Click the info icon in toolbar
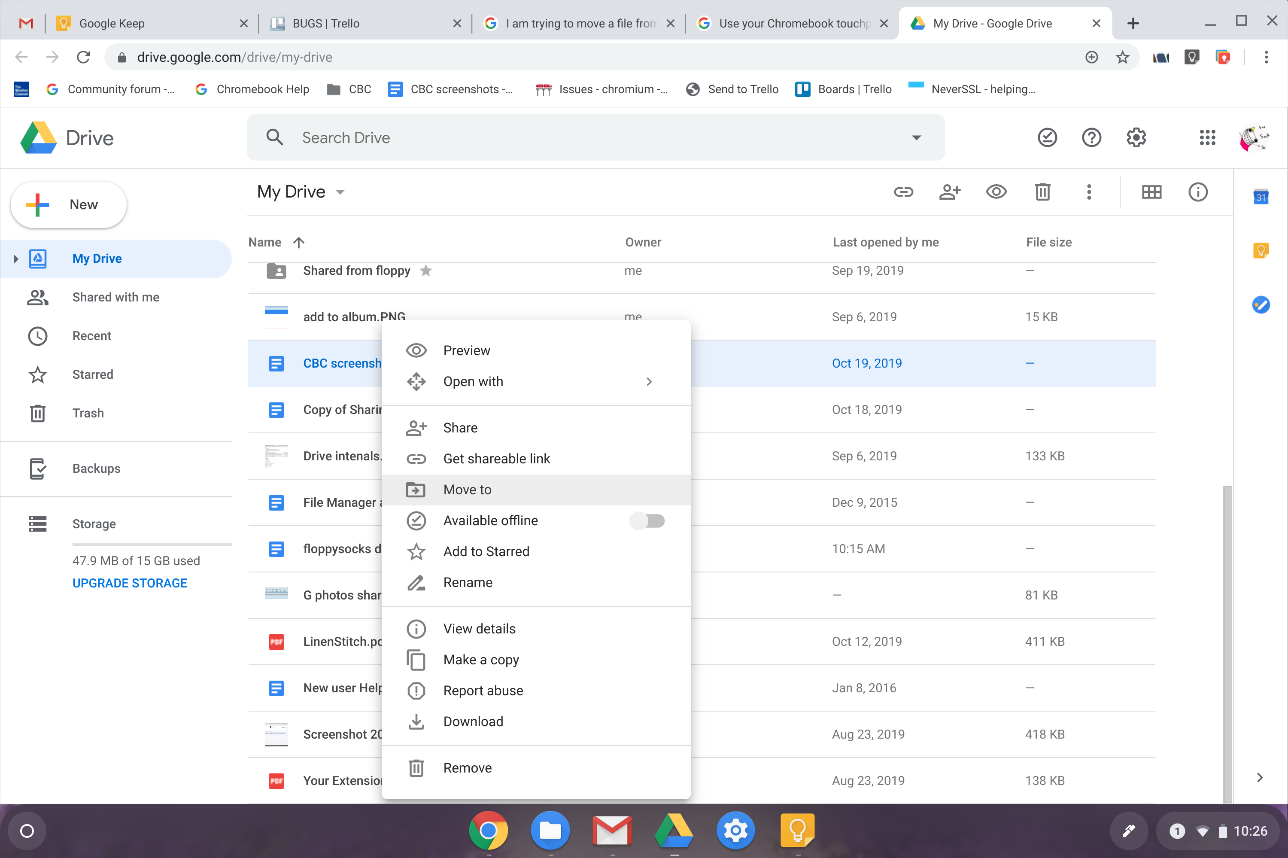The width and height of the screenshot is (1288, 858). coord(1197,192)
